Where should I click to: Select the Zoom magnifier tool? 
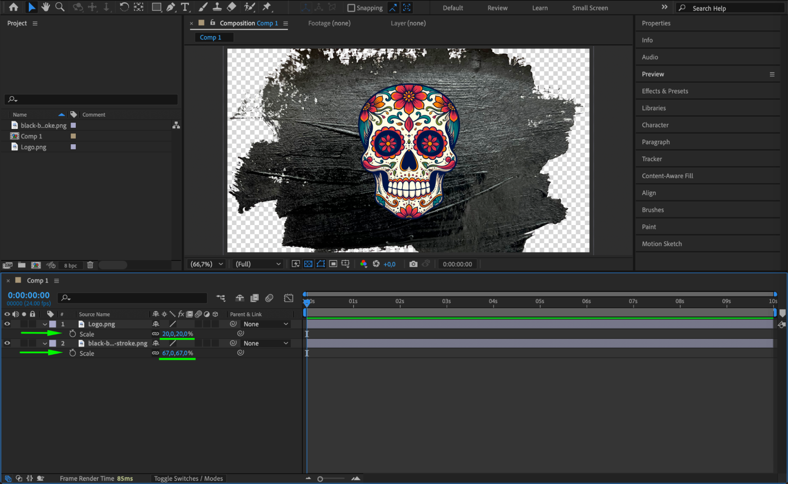(x=60, y=7)
